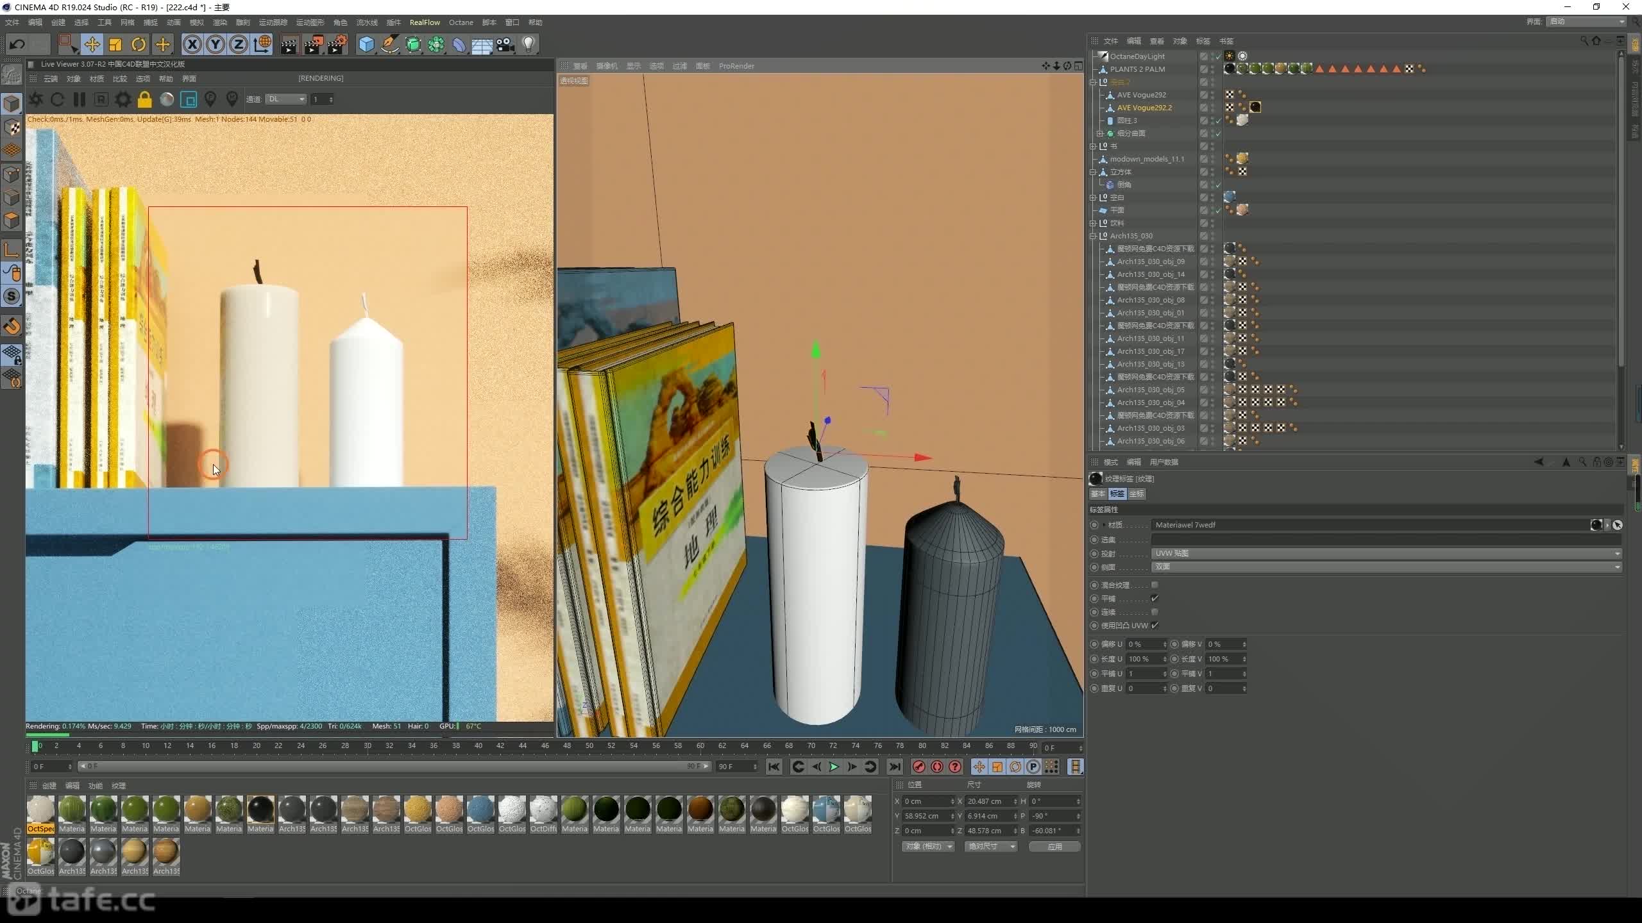Toggle the 混合纹理 checkbox
The image size is (1642, 923).
point(1155,585)
